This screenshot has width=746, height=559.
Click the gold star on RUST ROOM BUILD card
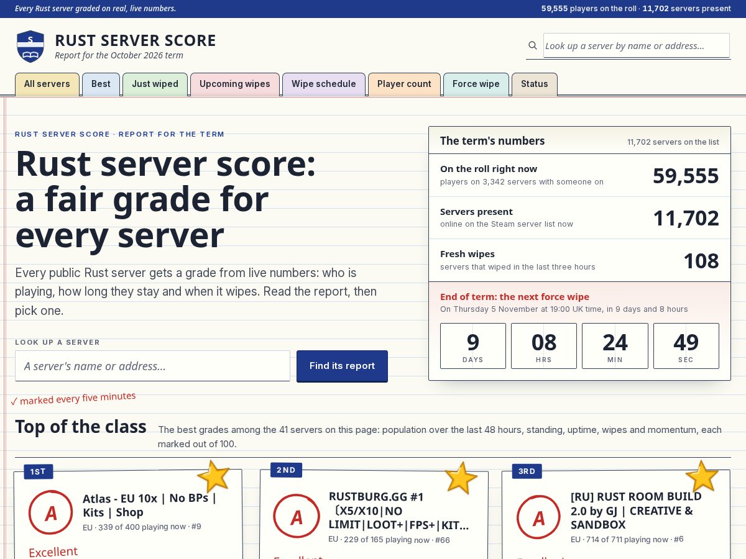[702, 476]
